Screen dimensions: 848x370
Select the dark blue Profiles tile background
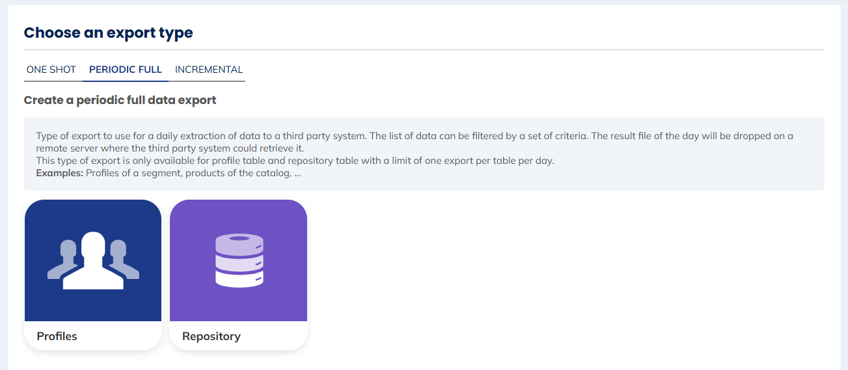[46, 221]
